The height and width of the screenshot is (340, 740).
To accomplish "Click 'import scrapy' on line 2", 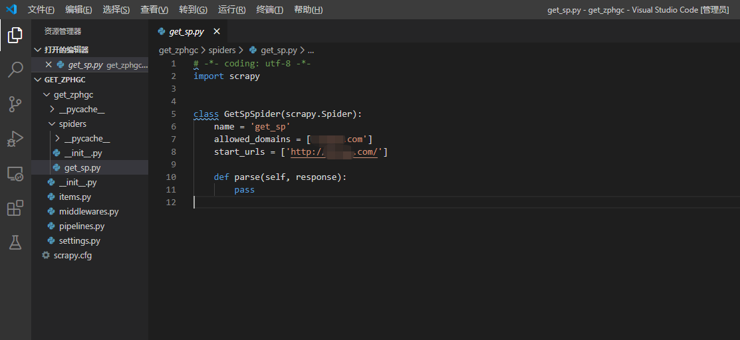I will 227,76.
